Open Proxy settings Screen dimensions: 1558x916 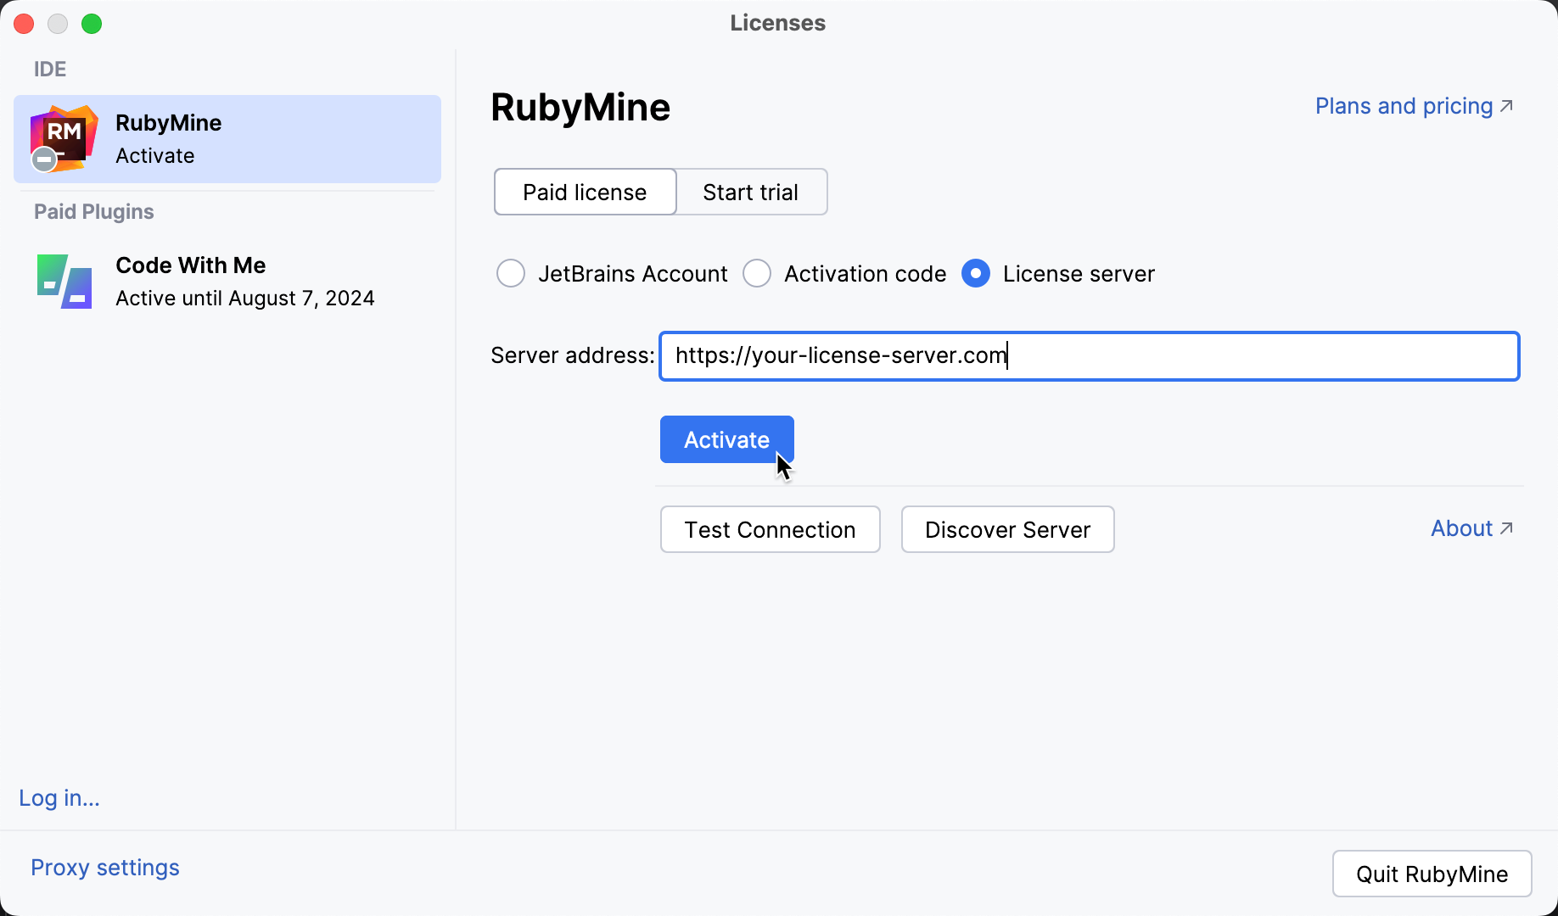coord(104,867)
